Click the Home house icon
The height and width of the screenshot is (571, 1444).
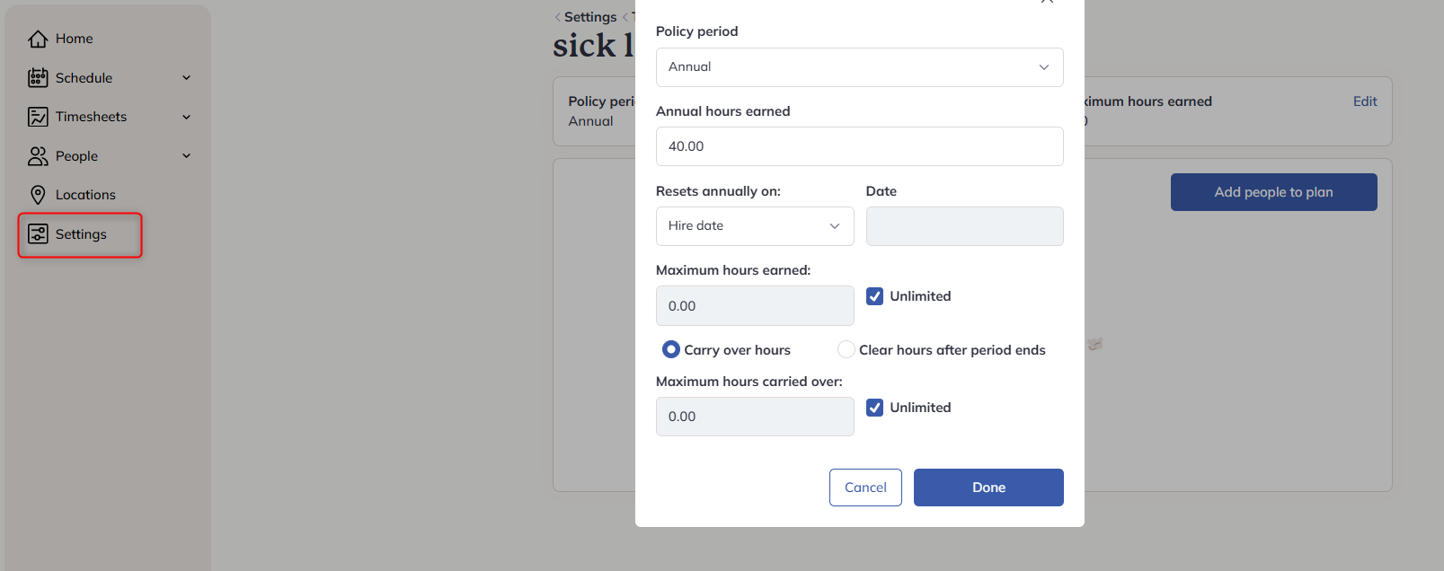coord(38,39)
